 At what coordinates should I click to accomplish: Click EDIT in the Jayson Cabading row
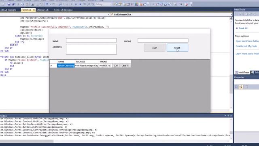[x=116, y=66]
